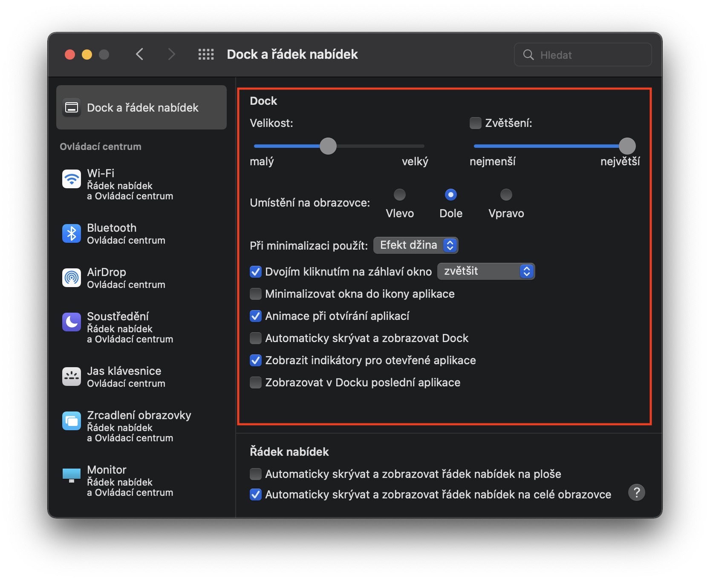Open Soustředění sidebar item
The image size is (710, 581).
[x=141, y=327]
